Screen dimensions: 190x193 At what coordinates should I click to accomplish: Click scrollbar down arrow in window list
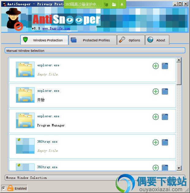point(179,168)
